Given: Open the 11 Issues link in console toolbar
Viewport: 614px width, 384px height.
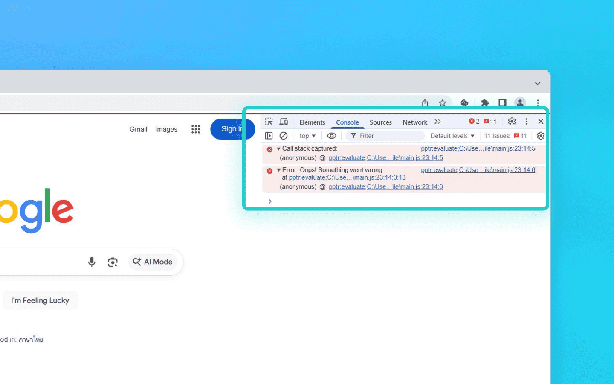Looking at the screenshot, I should (505, 136).
